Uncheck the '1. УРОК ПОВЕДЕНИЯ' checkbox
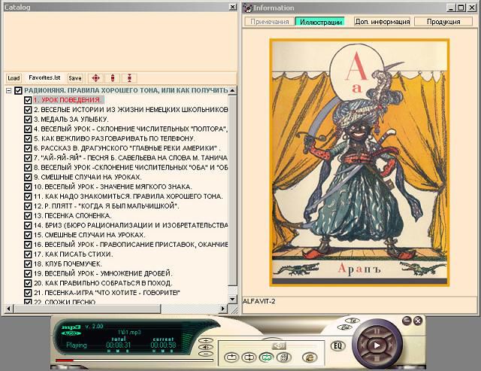Image resolution: width=481 pixels, height=371 pixels. tap(28, 100)
